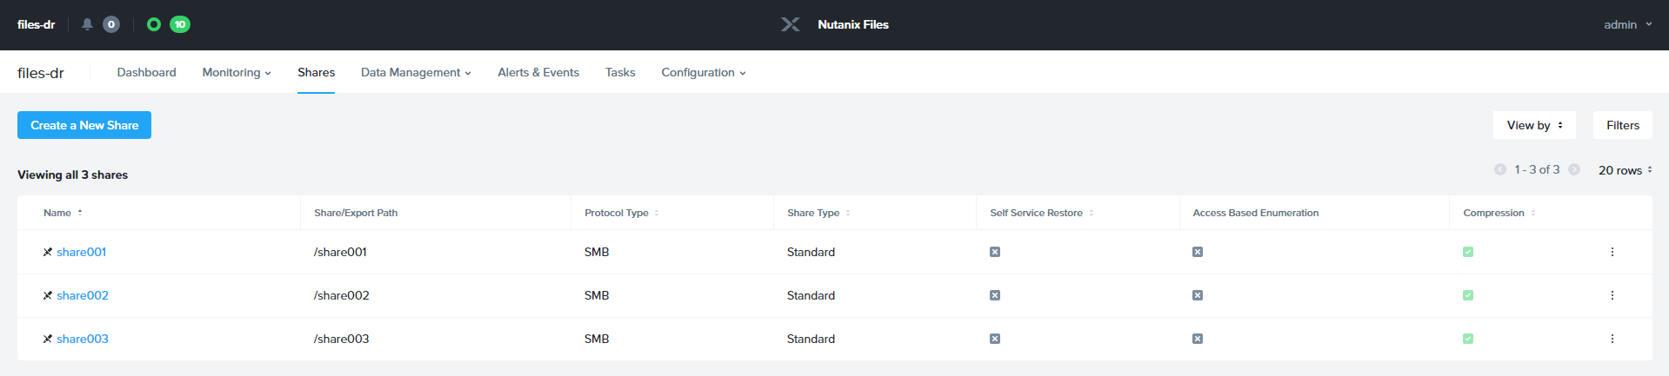
Task: Sort by Protocol Type column
Action: click(657, 213)
